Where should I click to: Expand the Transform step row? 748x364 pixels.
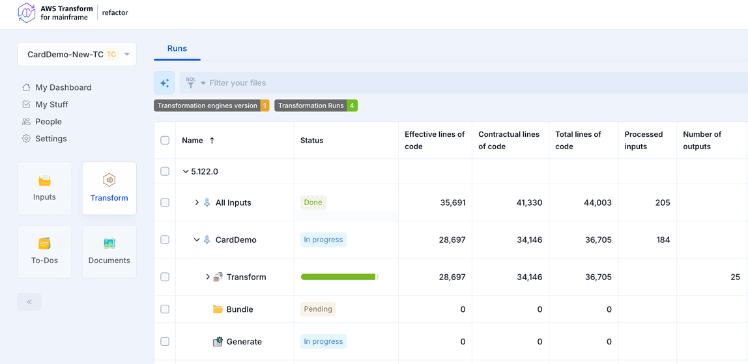(x=207, y=277)
